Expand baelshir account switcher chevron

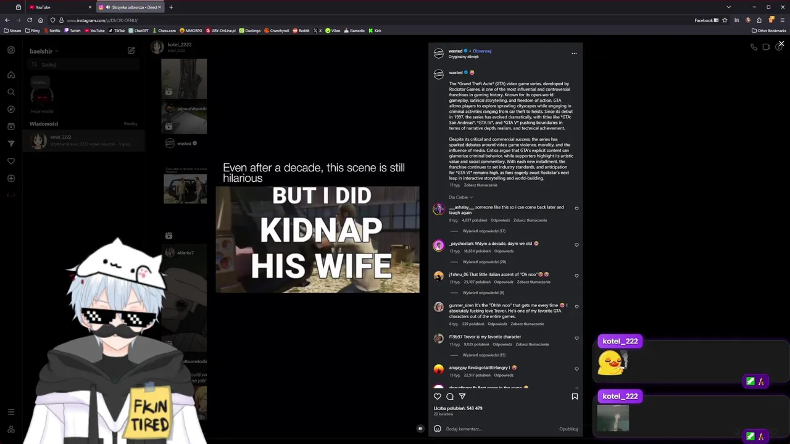click(x=57, y=51)
